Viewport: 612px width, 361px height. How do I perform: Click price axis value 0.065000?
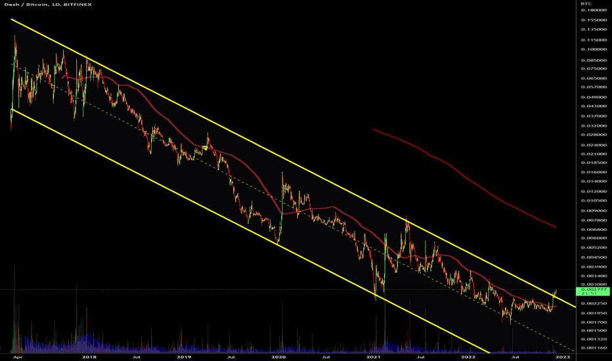point(594,78)
